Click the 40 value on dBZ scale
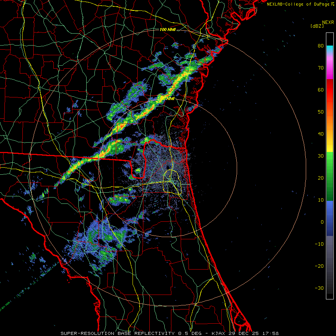Viewport: 336px width, 336px height. tap(321, 134)
